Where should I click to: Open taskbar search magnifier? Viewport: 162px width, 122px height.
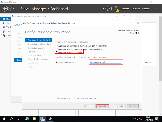point(11,119)
